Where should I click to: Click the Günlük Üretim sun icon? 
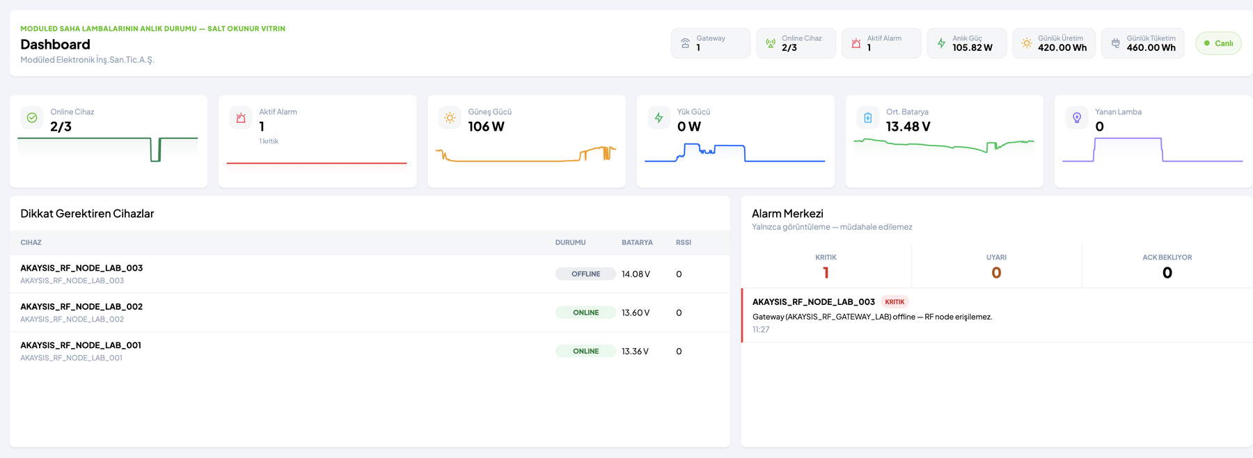click(x=1027, y=43)
